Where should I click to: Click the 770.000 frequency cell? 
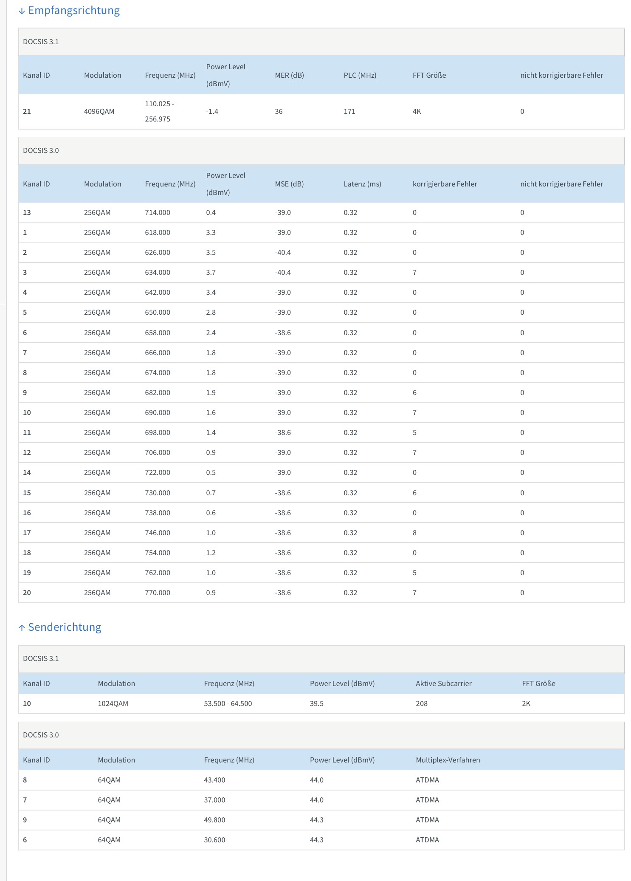(158, 593)
